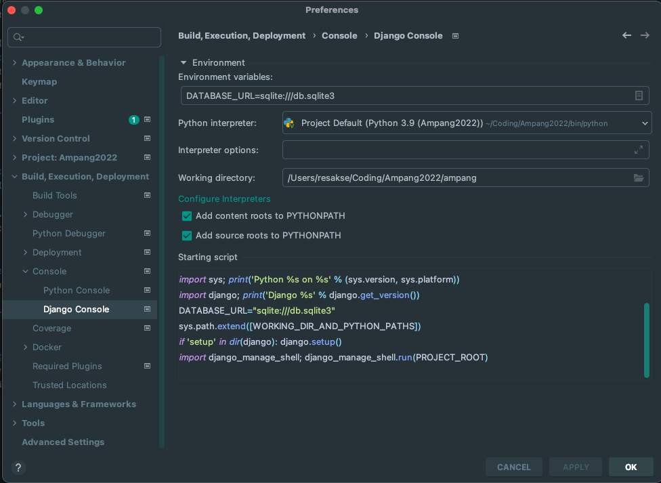Toggle Add content roots to PYTHONPATH

(x=187, y=216)
